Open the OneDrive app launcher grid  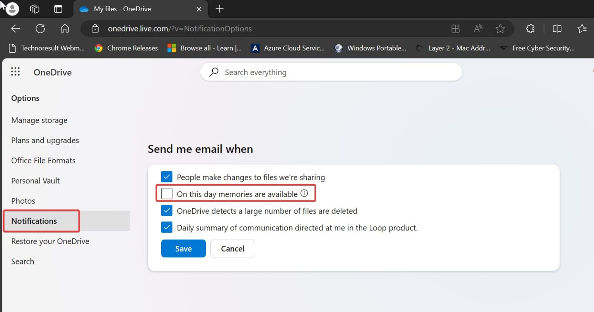click(15, 72)
